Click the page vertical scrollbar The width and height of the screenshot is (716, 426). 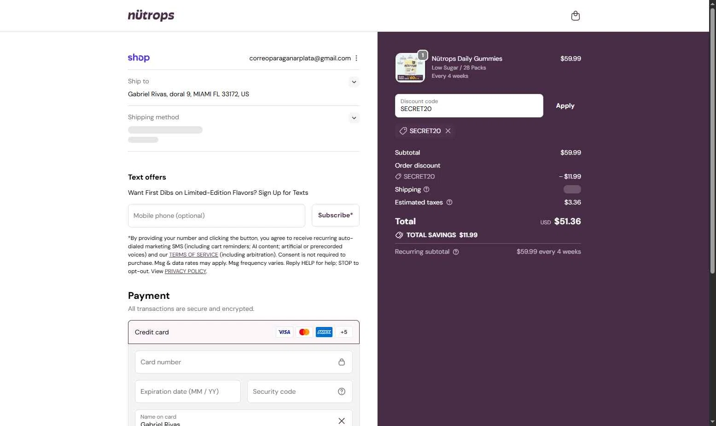[712, 140]
